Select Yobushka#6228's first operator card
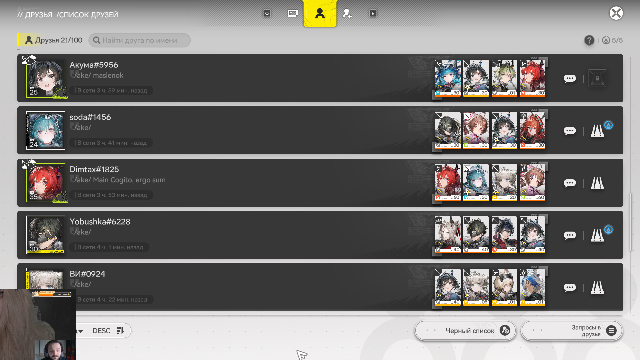The image size is (640, 360). [x=448, y=235]
